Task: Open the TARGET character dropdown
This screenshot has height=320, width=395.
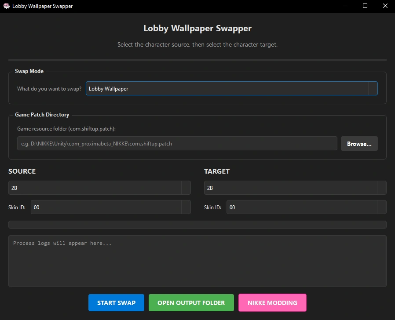Action: tap(295, 188)
